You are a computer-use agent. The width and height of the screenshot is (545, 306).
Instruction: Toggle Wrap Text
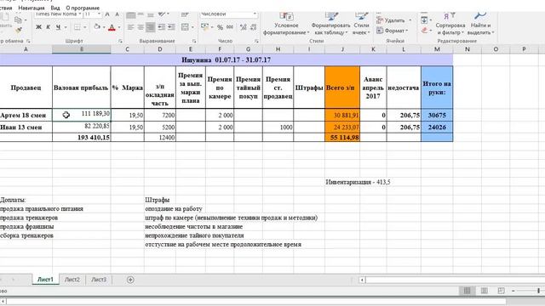(185, 14)
